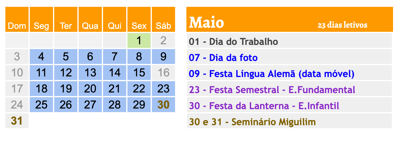The image size is (399, 157).
Task: Open the Dia do Trabalho event
Action: click(233, 42)
